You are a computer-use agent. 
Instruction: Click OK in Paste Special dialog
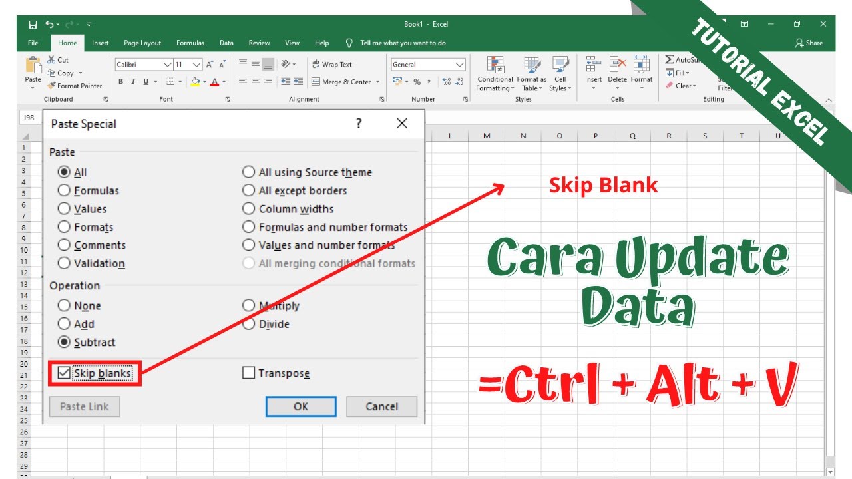(x=301, y=406)
